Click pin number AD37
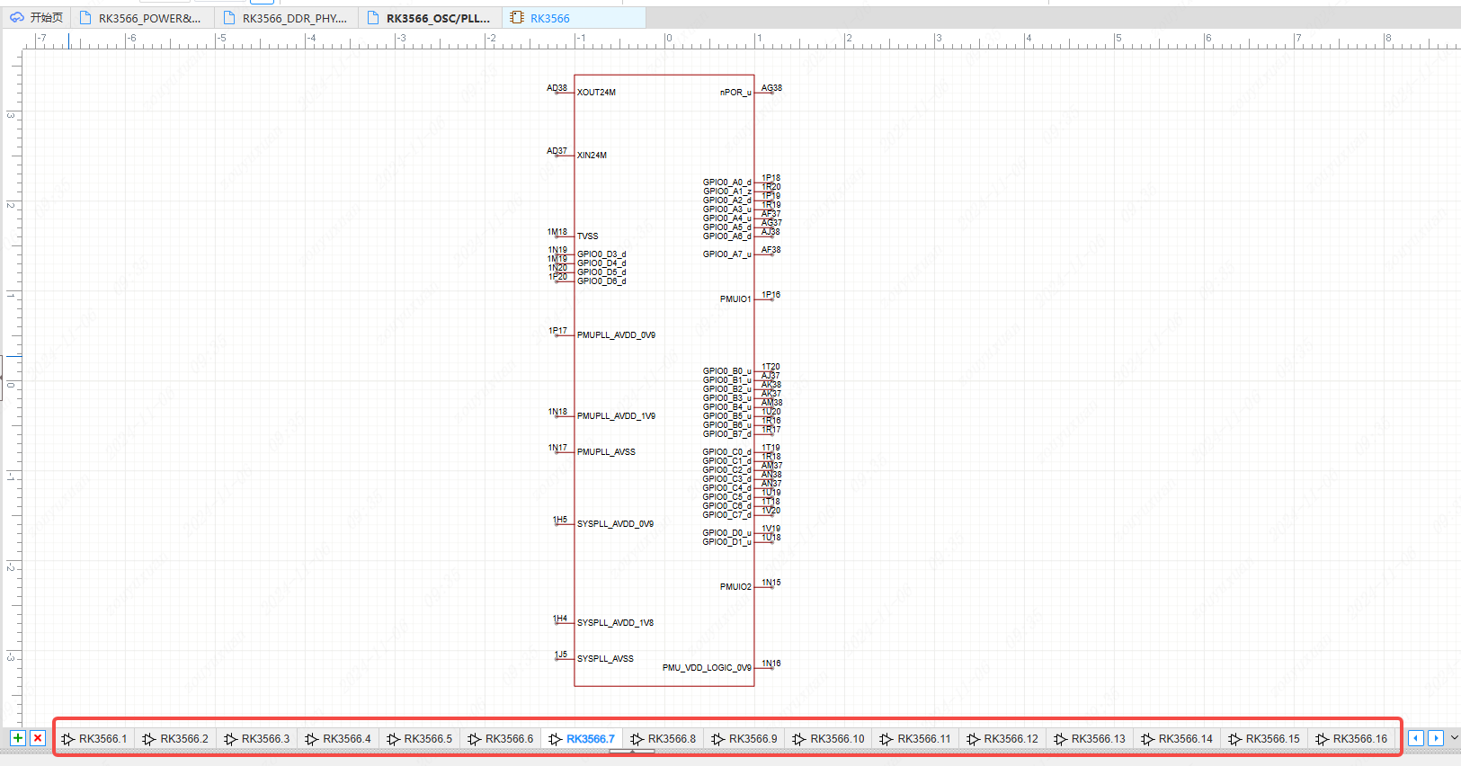The width and height of the screenshot is (1461, 766). 557,151
